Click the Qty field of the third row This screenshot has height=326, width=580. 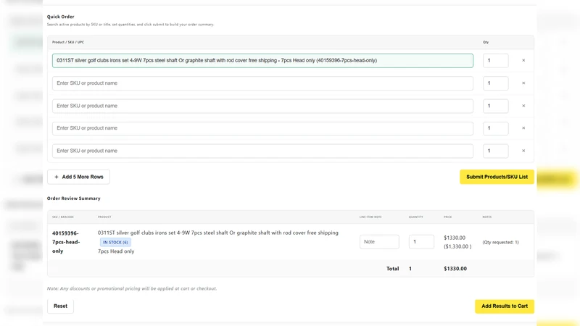coord(495,106)
